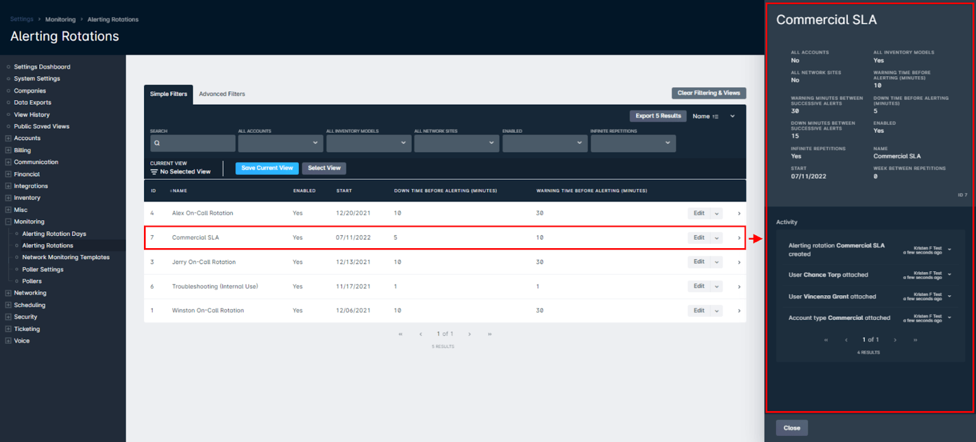The width and height of the screenshot is (976, 442).
Task: Open Data Exports in sidebar
Action: (x=32, y=102)
